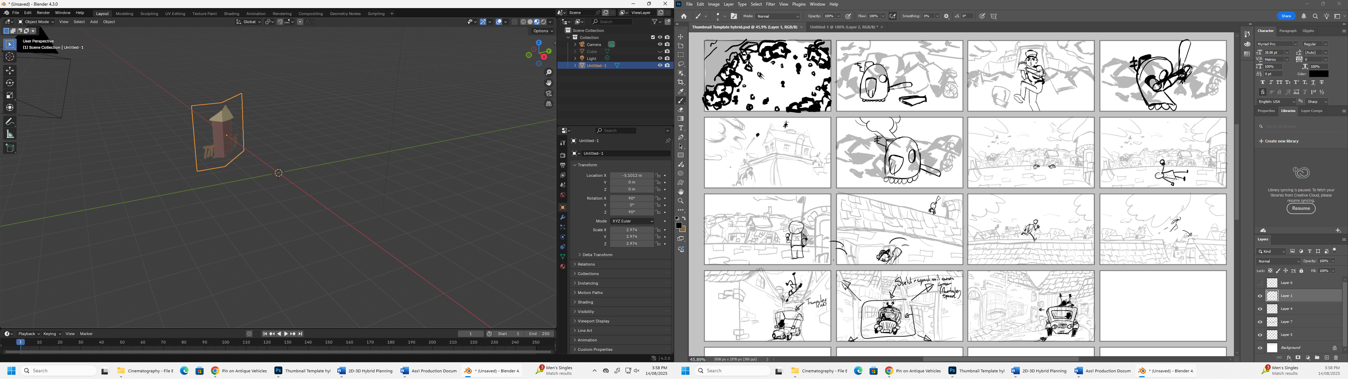Click the Share button
This screenshot has height=379, width=1348.
coord(1286,16)
